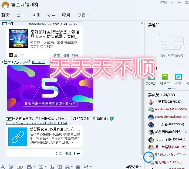Open the touying.com activity hyperlink

tap(37, 123)
